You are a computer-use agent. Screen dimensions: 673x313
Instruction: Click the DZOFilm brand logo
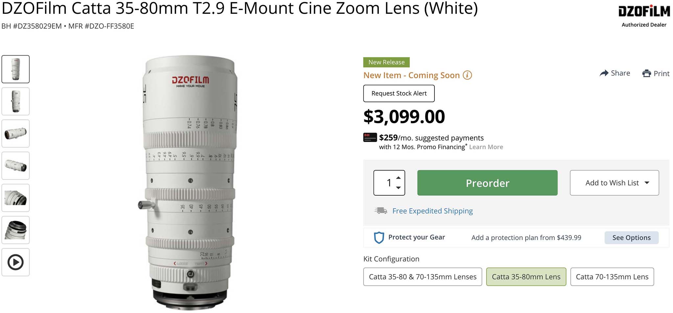[644, 11]
